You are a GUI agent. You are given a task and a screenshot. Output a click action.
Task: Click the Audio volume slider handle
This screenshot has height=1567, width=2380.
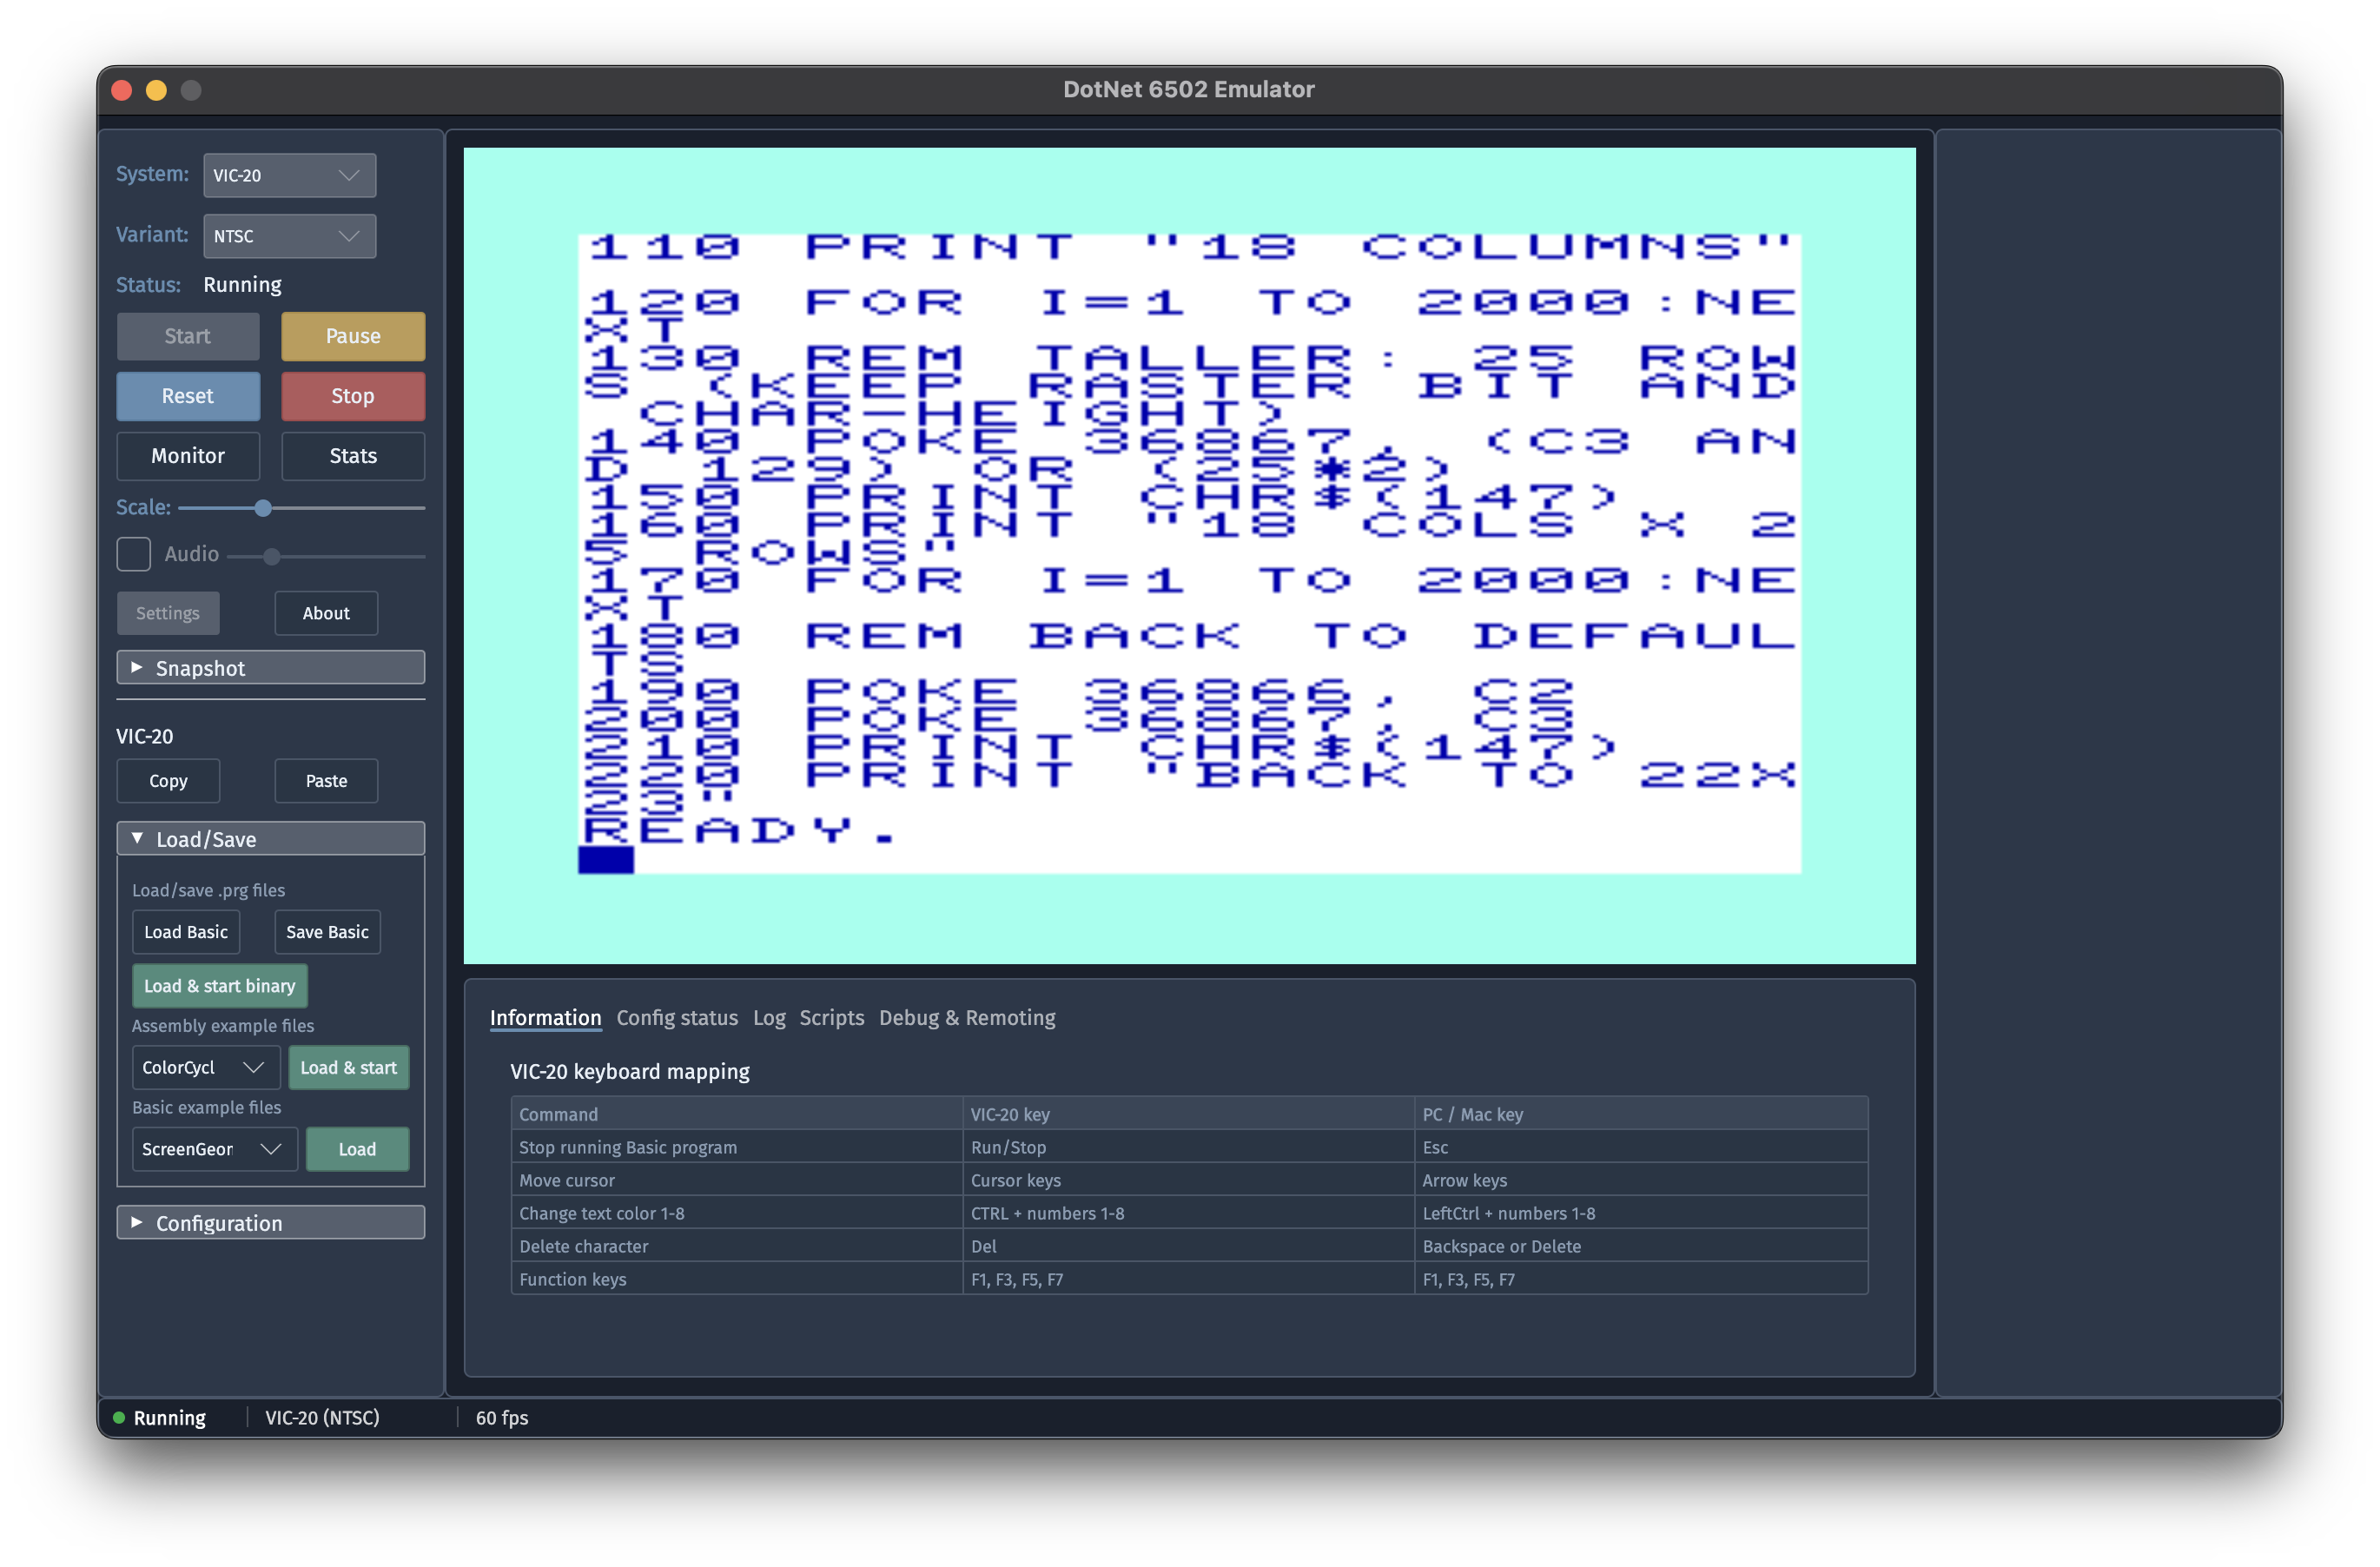[x=271, y=556]
